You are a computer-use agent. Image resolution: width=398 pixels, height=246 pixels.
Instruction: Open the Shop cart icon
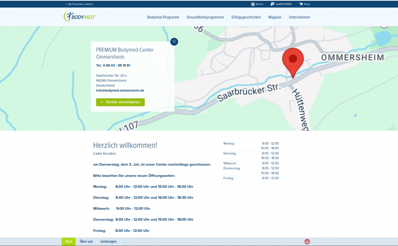pos(301,4)
